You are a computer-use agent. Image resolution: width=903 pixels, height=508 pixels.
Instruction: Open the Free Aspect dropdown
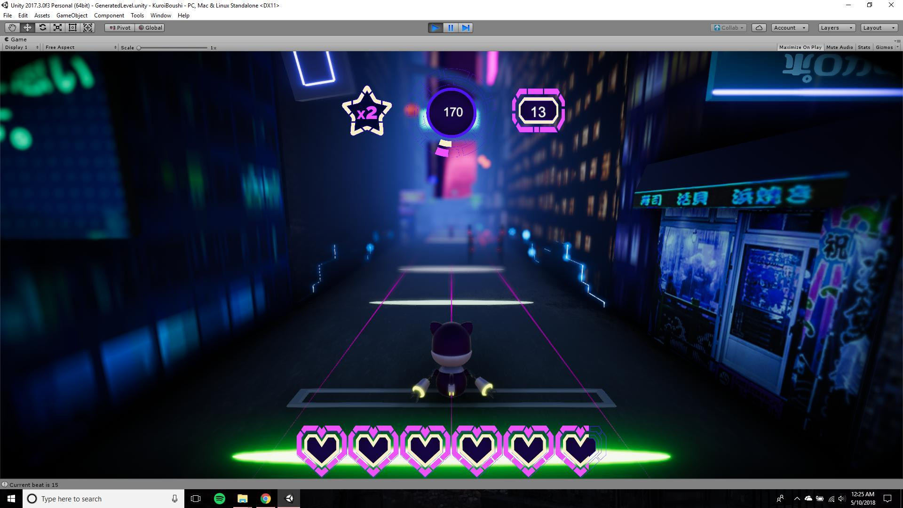pos(80,48)
